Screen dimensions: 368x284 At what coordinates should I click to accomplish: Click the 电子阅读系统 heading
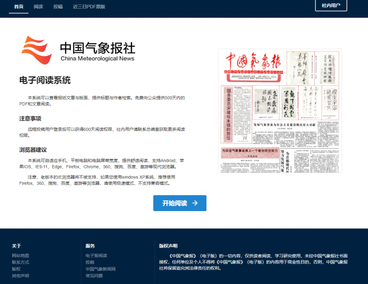point(45,80)
